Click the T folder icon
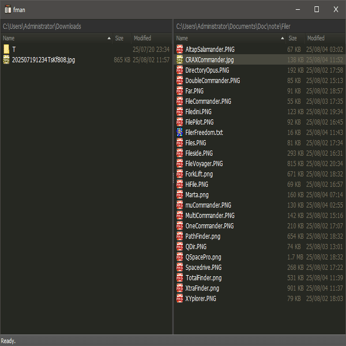The height and width of the screenshot is (346, 346). coord(6,49)
